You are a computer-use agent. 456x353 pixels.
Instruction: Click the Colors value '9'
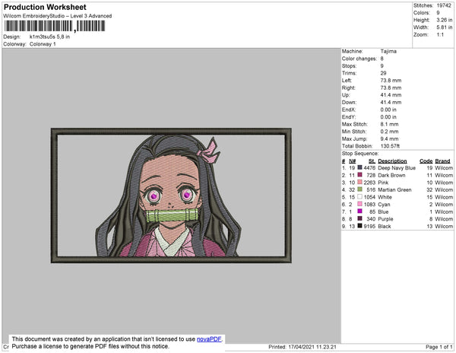coord(438,13)
